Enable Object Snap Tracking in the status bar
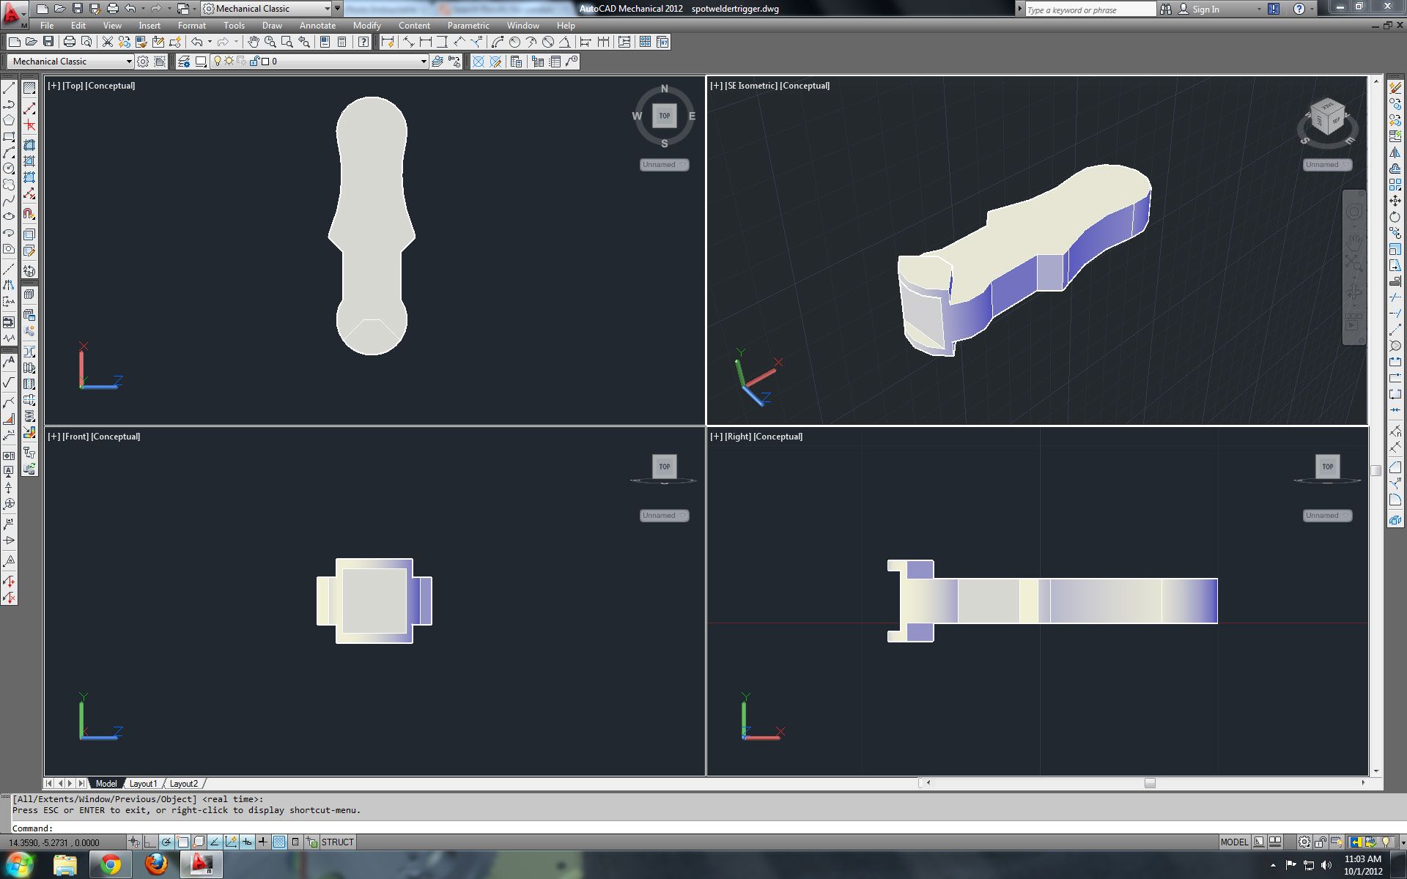This screenshot has height=879, width=1407. point(214,842)
